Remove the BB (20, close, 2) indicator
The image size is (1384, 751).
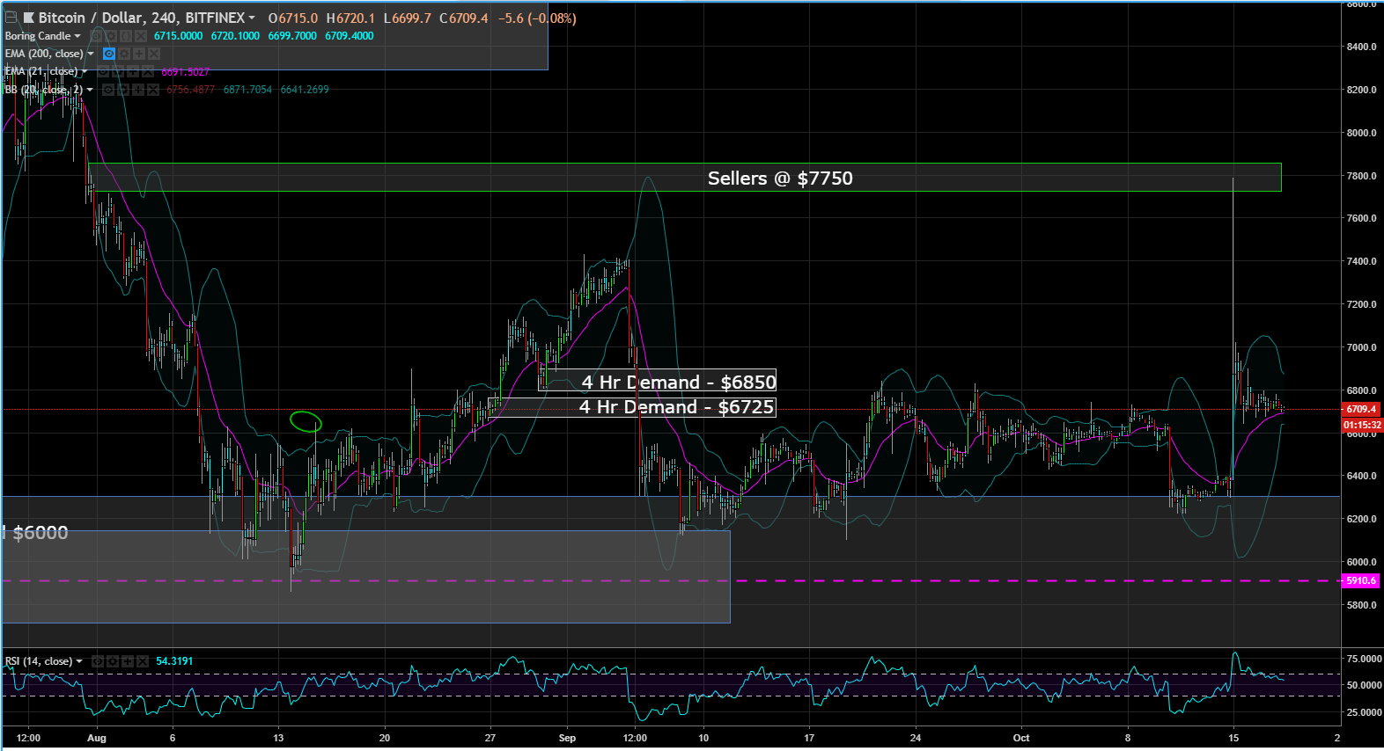click(x=153, y=90)
